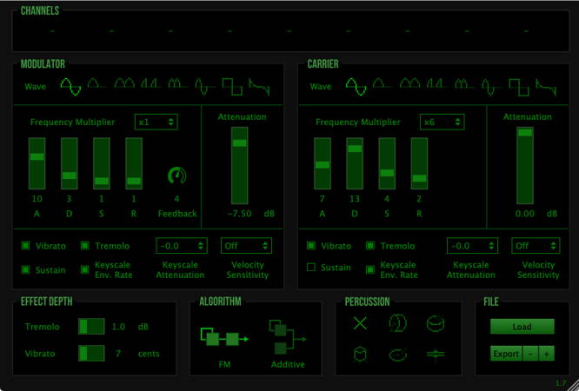
Task: Choose the square wave in Modulator section
Action: pos(231,85)
